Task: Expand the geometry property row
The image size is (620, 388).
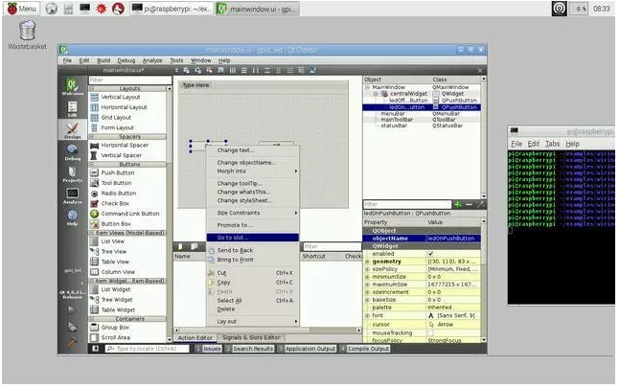Action: click(368, 262)
